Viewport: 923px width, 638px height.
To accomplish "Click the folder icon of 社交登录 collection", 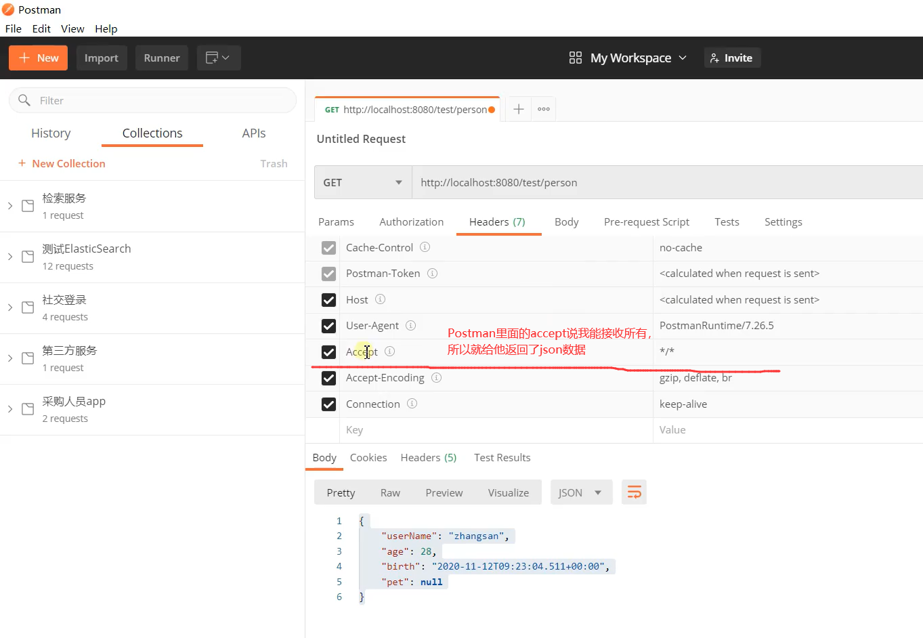I will click(28, 307).
